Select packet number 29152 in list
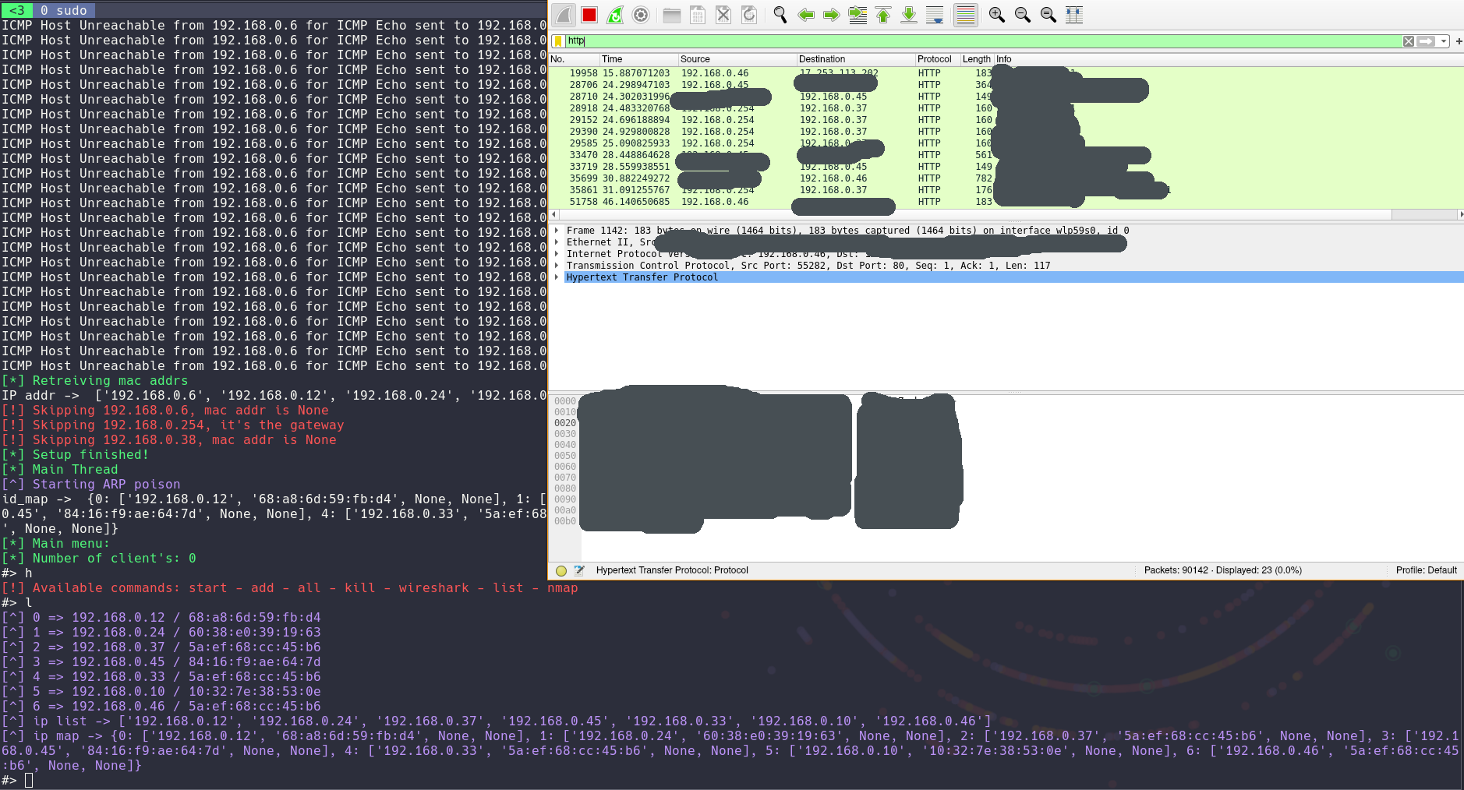Image resolution: width=1464 pixels, height=790 pixels. pos(1006,120)
